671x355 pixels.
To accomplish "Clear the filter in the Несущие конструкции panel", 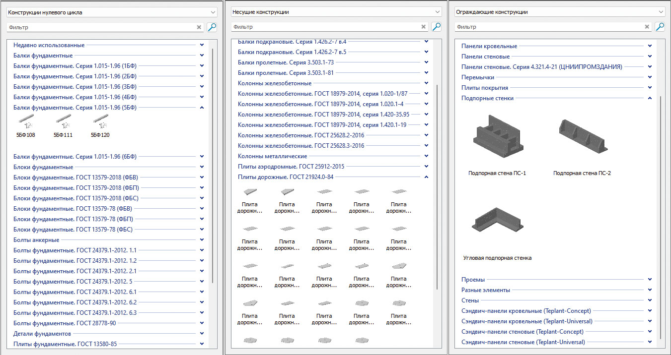I will click(x=424, y=27).
